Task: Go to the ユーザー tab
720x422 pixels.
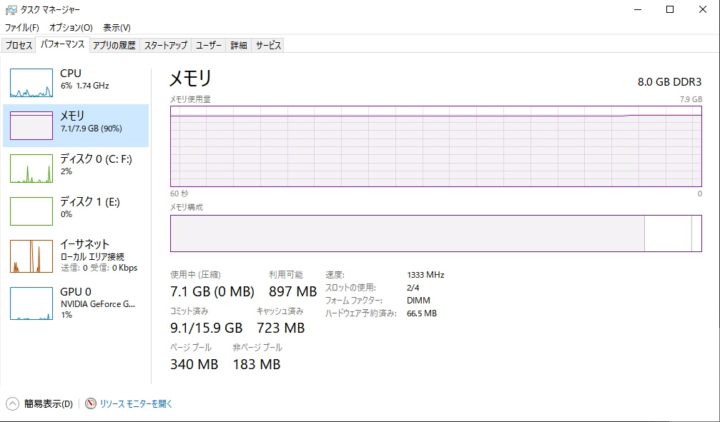Action: [x=209, y=45]
